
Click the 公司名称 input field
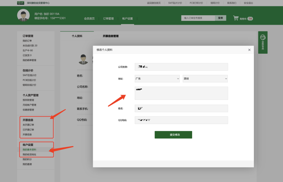pyautogui.click(x=181, y=67)
